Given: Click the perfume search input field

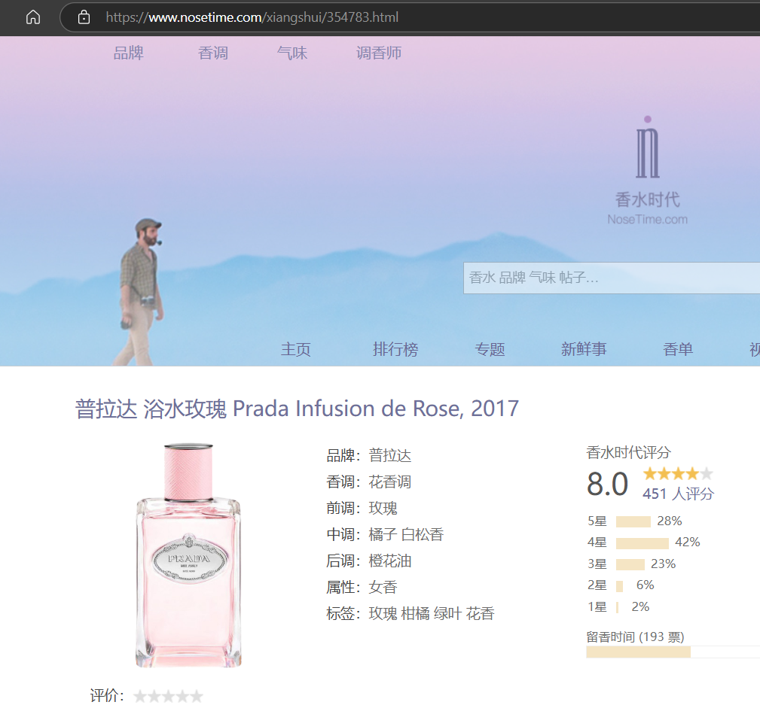Looking at the screenshot, I should (610, 278).
